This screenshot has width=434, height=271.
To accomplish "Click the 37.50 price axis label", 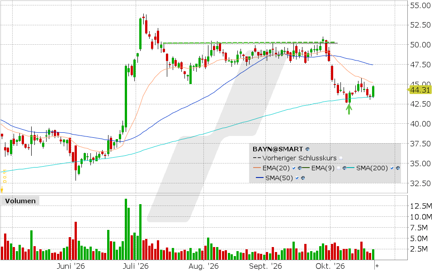I will pyautogui.click(x=420, y=144).
